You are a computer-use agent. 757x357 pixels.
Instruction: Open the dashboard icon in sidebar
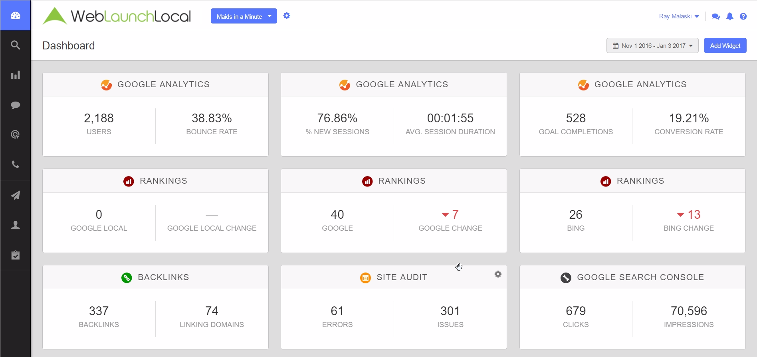[15, 16]
